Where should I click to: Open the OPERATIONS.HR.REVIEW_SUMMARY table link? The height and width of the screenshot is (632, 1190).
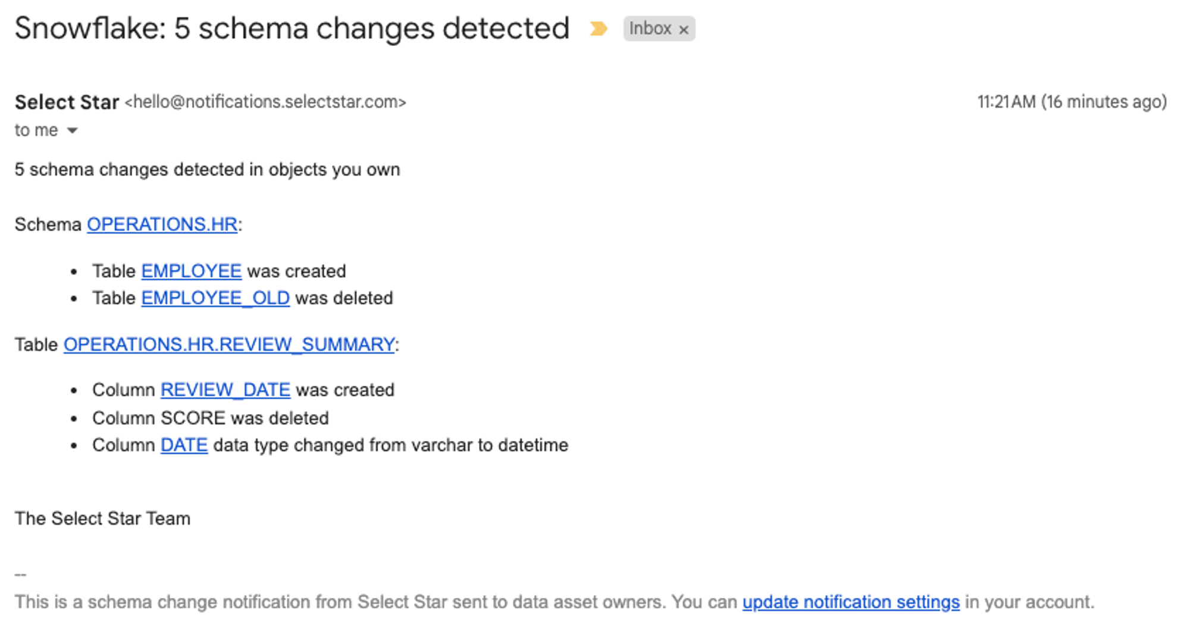[x=229, y=345]
